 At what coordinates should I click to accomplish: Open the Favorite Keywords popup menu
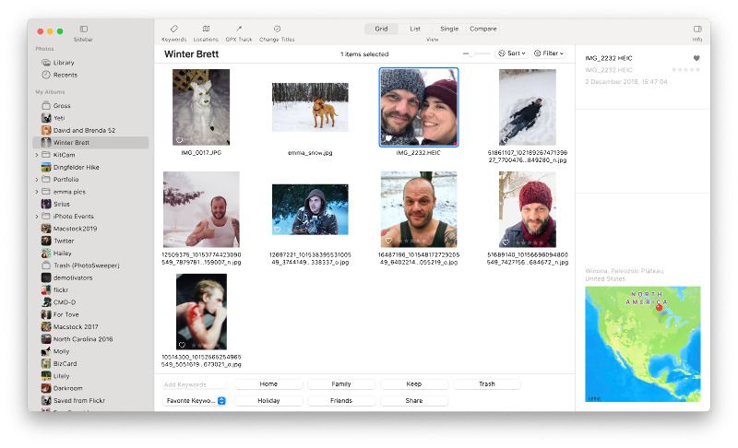point(195,400)
